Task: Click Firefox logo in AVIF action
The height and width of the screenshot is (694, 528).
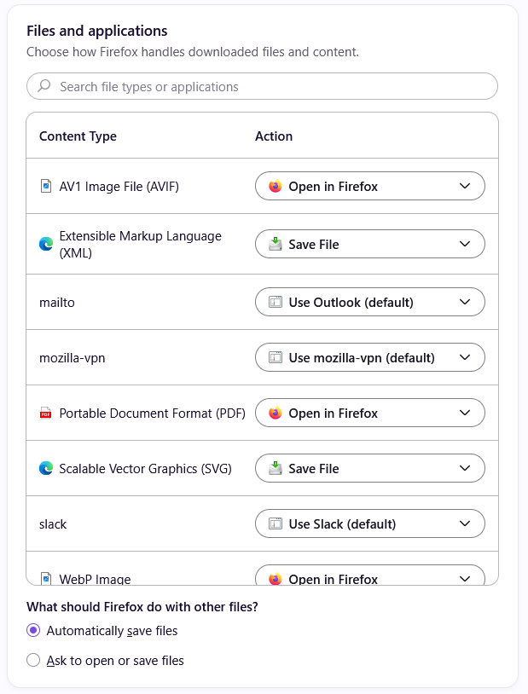Action: coord(276,186)
